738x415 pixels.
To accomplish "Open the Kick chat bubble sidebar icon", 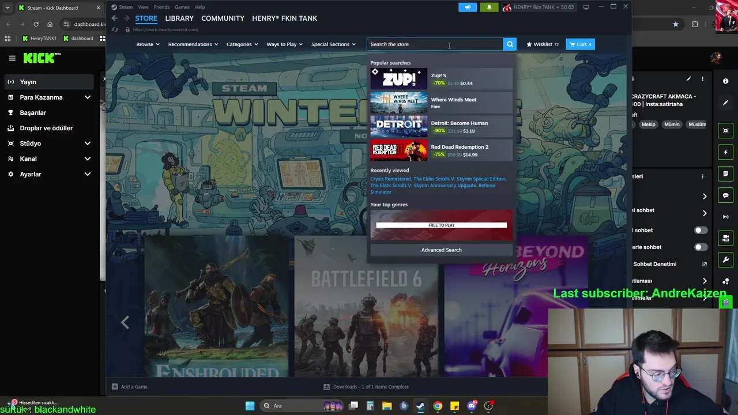I will point(726,195).
